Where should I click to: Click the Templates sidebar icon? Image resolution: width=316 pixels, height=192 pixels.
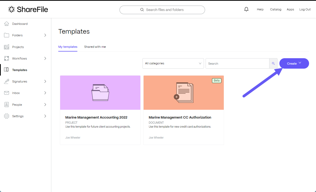click(x=6, y=70)
